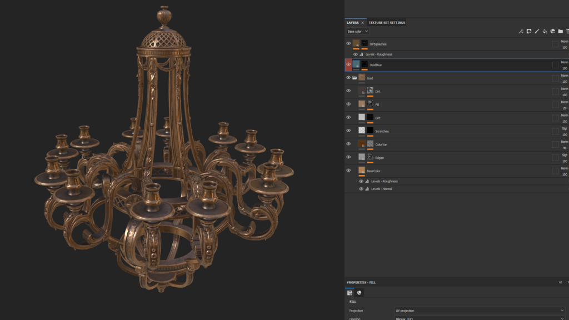
Task: Toggle visibility of the Gold folder
Action: pyautogui.click(x=349, y=78)
